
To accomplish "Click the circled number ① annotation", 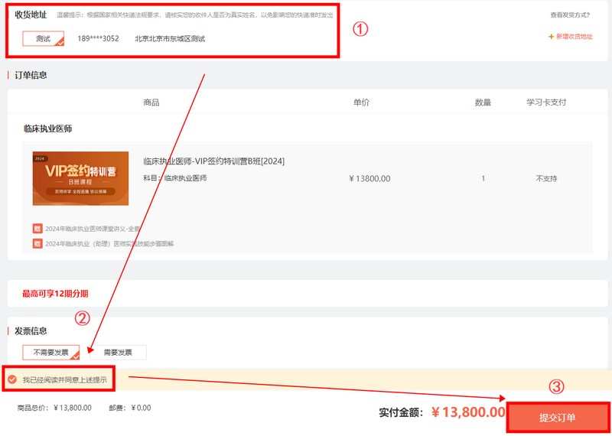I will [360, 28].
